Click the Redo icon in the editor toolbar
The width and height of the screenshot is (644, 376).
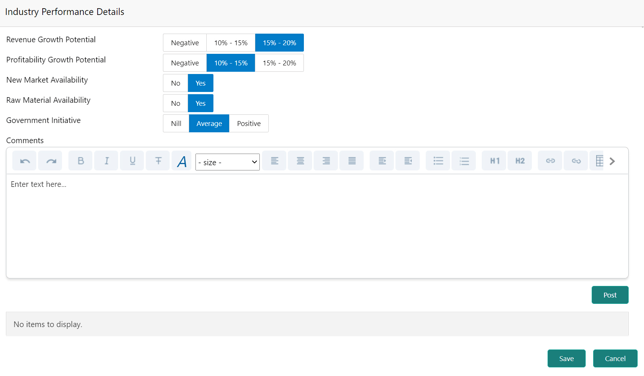pyautogui.click(x=50, y=160)
